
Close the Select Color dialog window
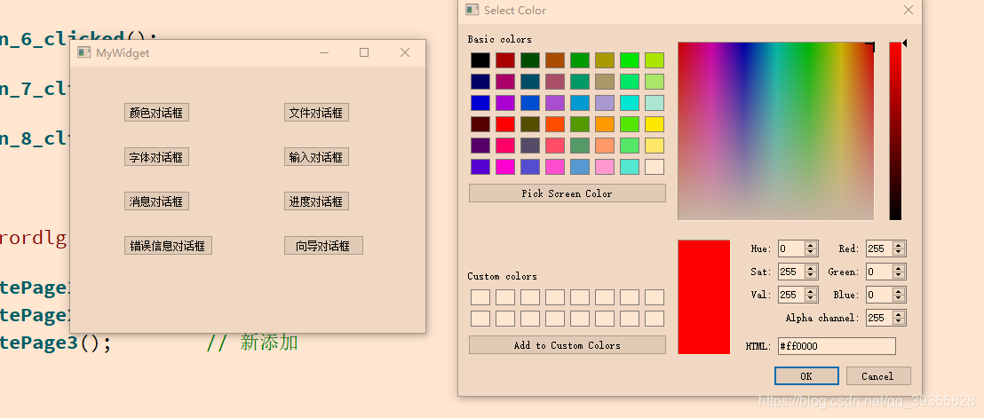(x=908, y=10)
